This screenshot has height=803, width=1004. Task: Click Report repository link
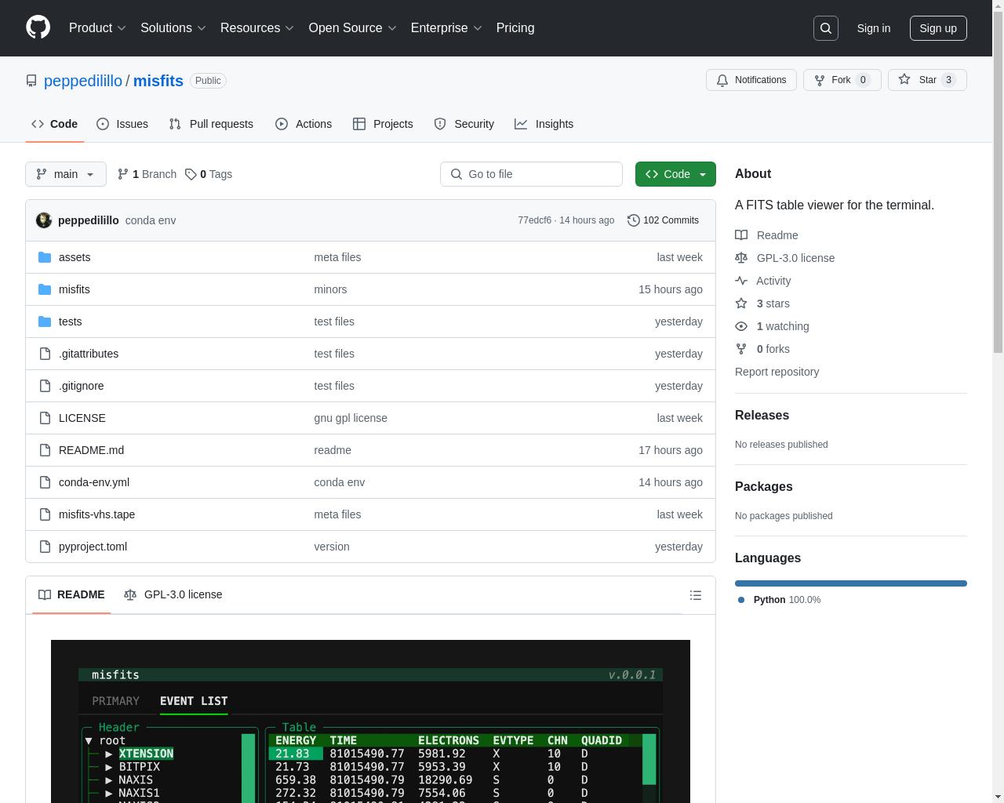pyautogui.click(x=777, y=372)
